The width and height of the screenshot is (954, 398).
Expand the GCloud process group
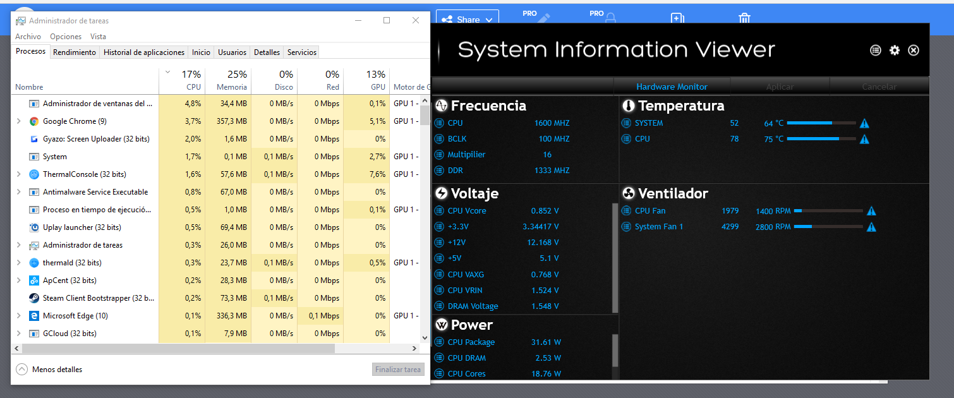tap(18, 334)
